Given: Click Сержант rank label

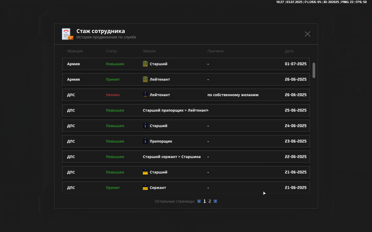Looking at the screenshot, I should coord(158,188).
